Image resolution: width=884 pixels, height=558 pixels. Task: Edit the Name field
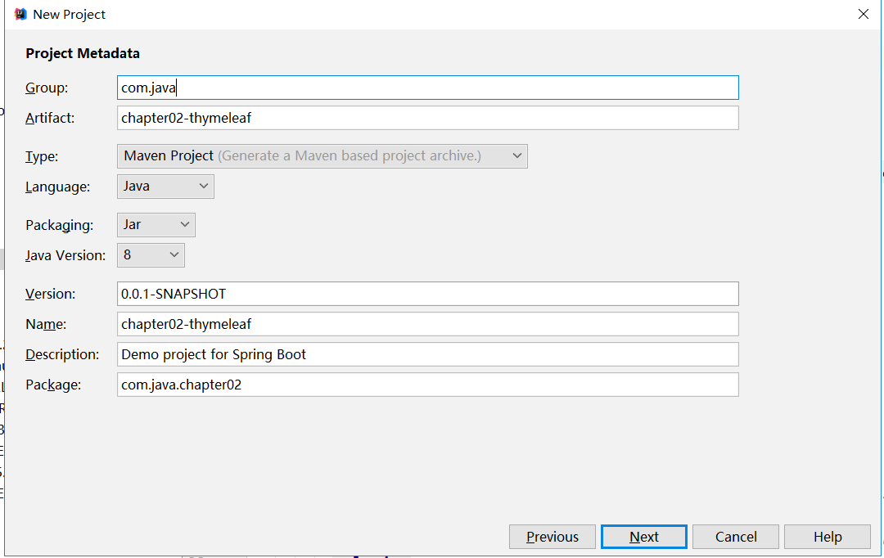point(428,324)
